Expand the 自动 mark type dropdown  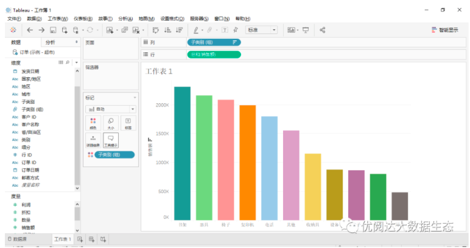(x=110, y=109)
